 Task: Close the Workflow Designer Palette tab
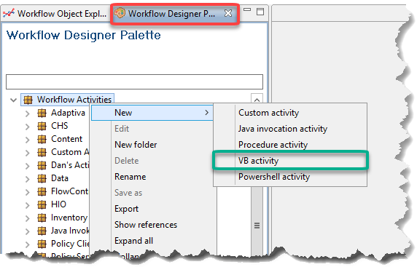[x=228, y=13]
